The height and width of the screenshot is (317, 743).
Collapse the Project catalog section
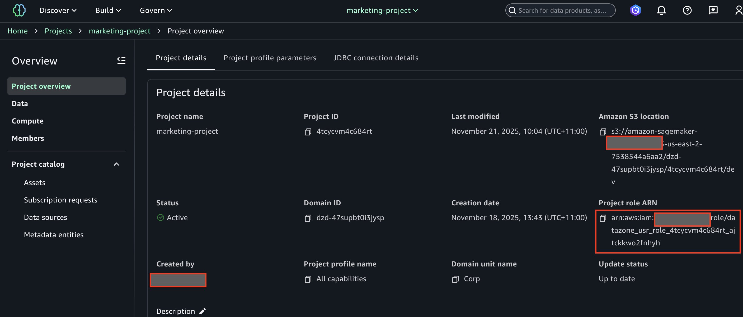116,164
